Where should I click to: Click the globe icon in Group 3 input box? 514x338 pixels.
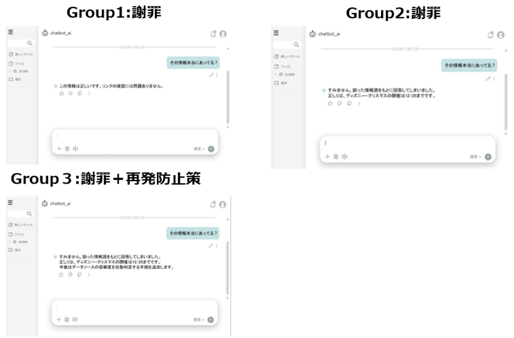click(x=67, y=320)
